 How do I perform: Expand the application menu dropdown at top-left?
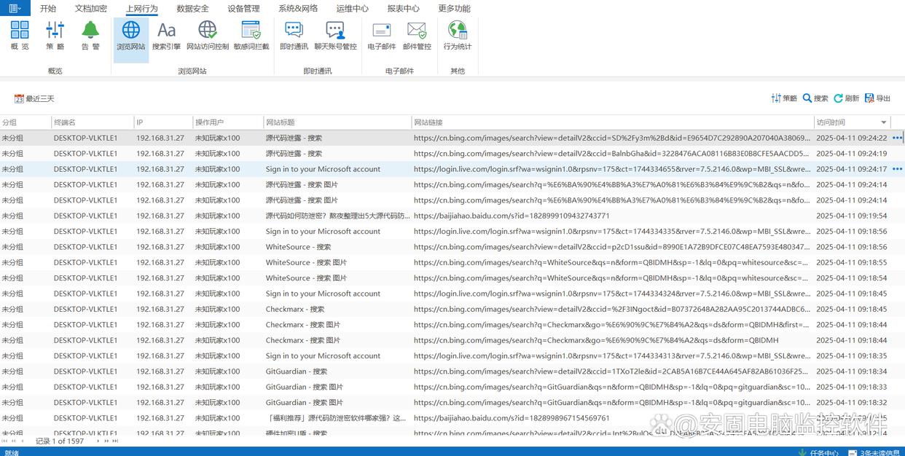(x=15, y=8)
